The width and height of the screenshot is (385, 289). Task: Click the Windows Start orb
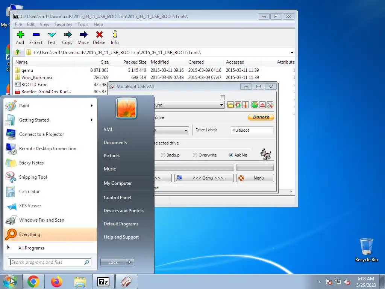10,281
